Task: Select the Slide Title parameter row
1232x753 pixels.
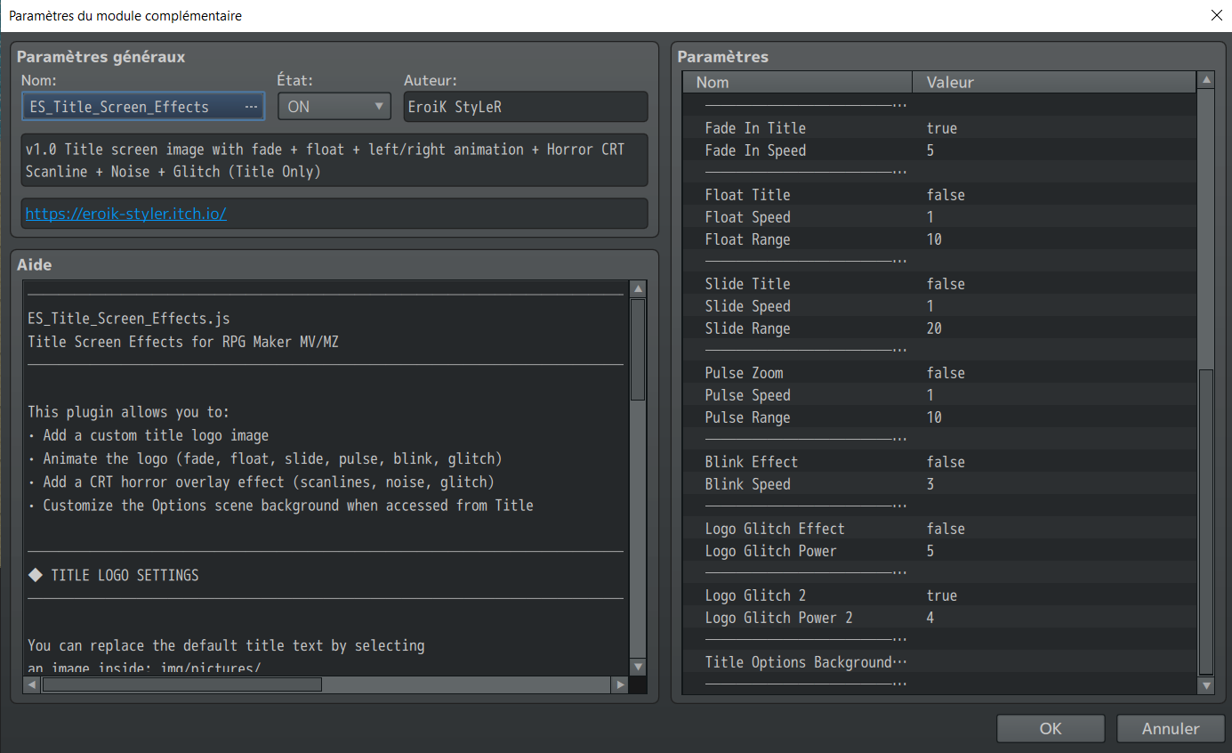Action: [x=939, y=284]
